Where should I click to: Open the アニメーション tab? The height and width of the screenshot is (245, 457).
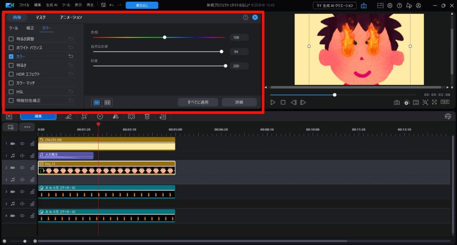pos(71,17)
